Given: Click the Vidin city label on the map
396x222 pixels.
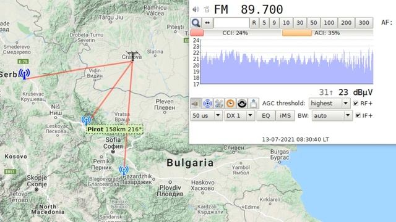Looking at the screenshot, I should point(95,73).
